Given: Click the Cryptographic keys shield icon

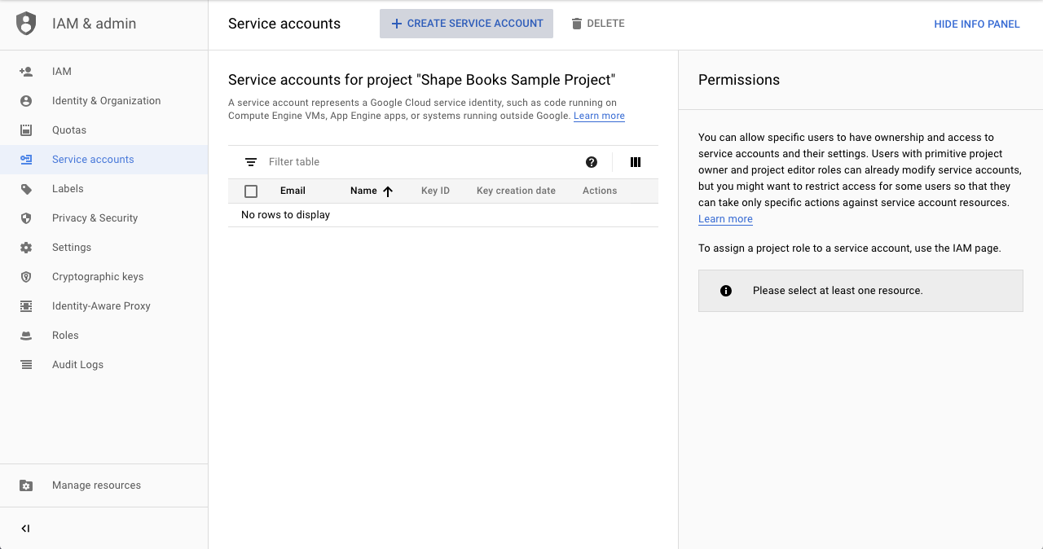Looking at the screenshot, I should (x=26, y=277).
